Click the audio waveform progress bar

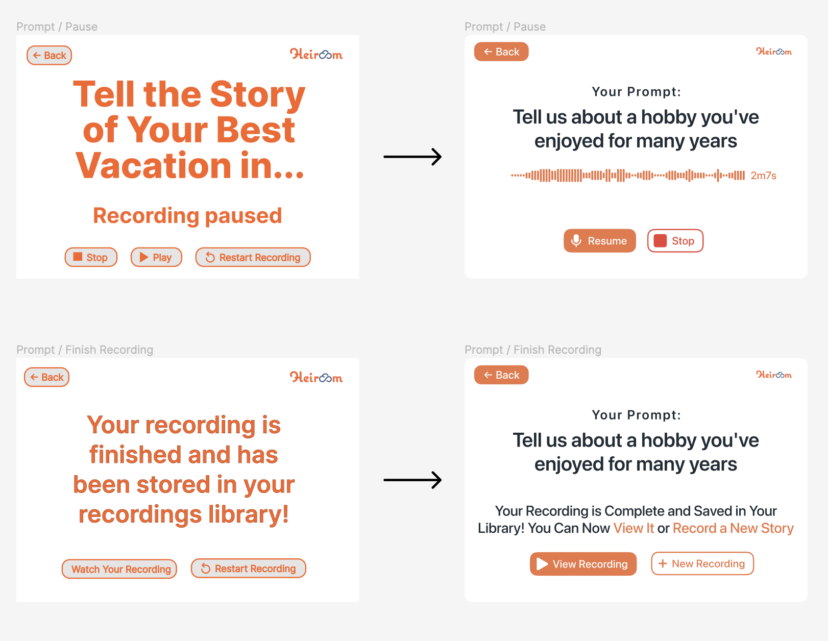point(625,175)
